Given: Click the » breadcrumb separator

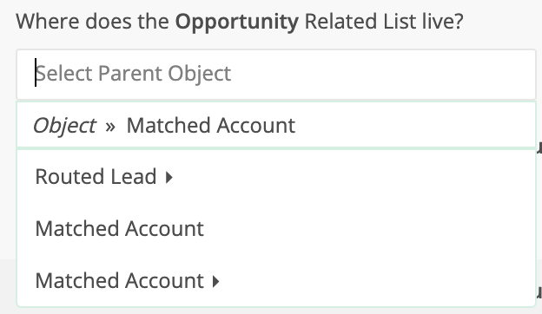Looking at the screenshot, I should (x=110, y=127).
